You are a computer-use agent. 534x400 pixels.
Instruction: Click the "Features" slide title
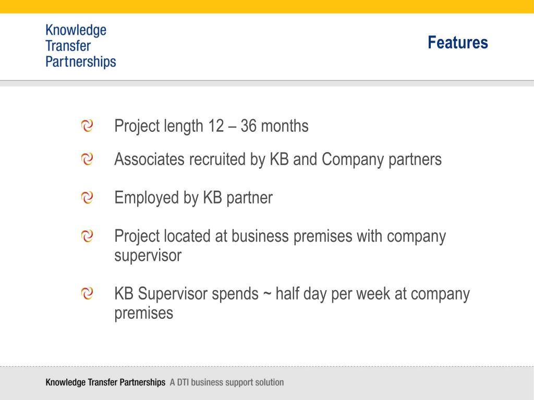[x=457, y=43]
